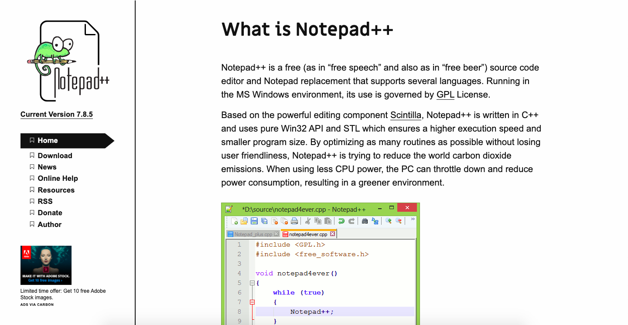Open the Author page

pyautogui.click(x=49, y=224)
